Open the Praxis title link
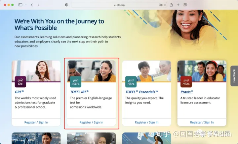Screen dimensions: 238x144 click(187, 92)
